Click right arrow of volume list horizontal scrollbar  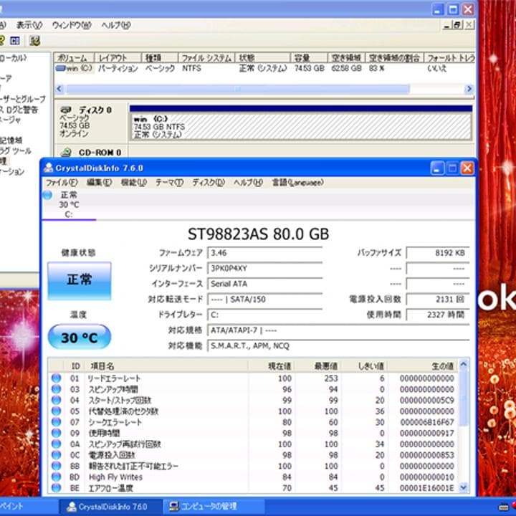click(x=469, y=89)
